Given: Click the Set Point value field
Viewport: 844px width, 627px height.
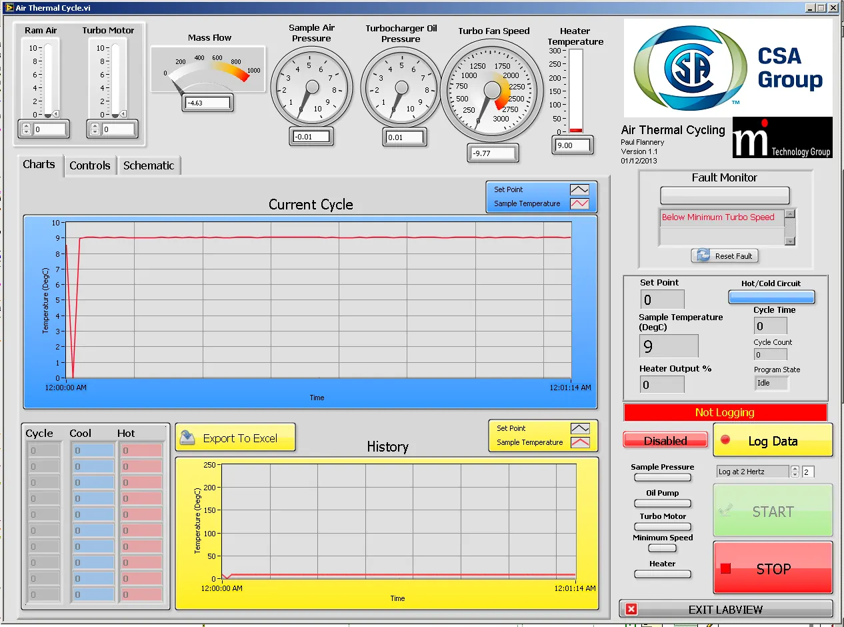Looking at the screenshot, I should click(662, 299).
